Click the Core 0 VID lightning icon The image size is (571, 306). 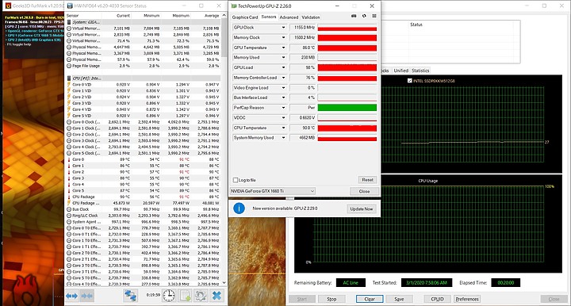point(69,84)
